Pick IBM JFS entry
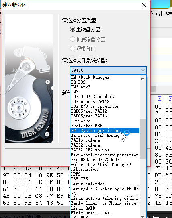Image resolution: width=172 pixels, height=218 pixels. click(105, 179)
